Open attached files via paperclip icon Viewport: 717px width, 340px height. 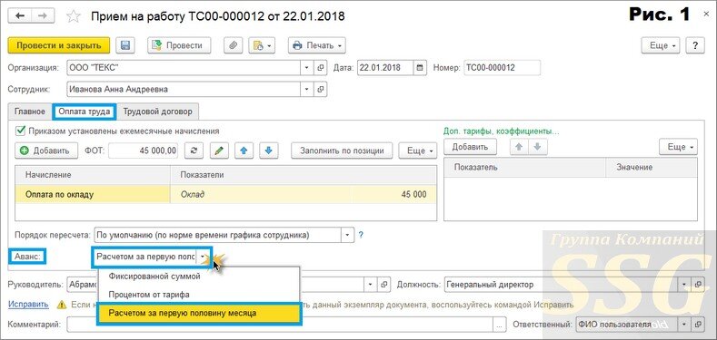233,45
